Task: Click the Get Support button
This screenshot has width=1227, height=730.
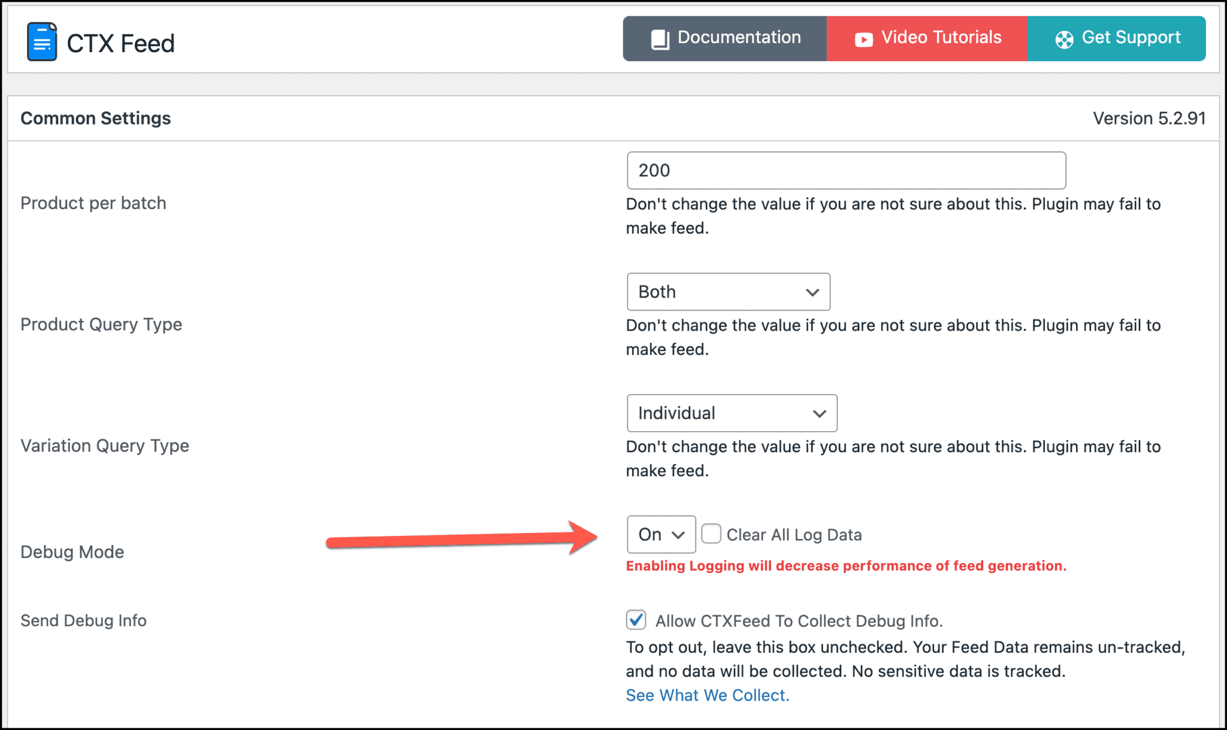Action: pos(1116,38)
